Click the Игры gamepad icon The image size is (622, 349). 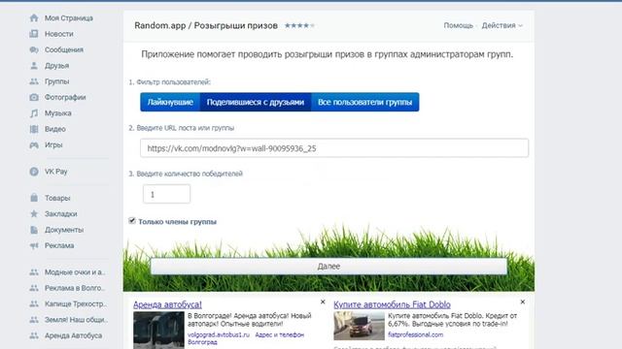[34, 144]
